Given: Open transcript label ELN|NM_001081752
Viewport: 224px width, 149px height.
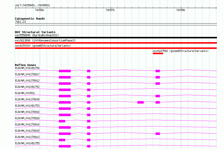Looking at the screenshot, I should (27, 87).
